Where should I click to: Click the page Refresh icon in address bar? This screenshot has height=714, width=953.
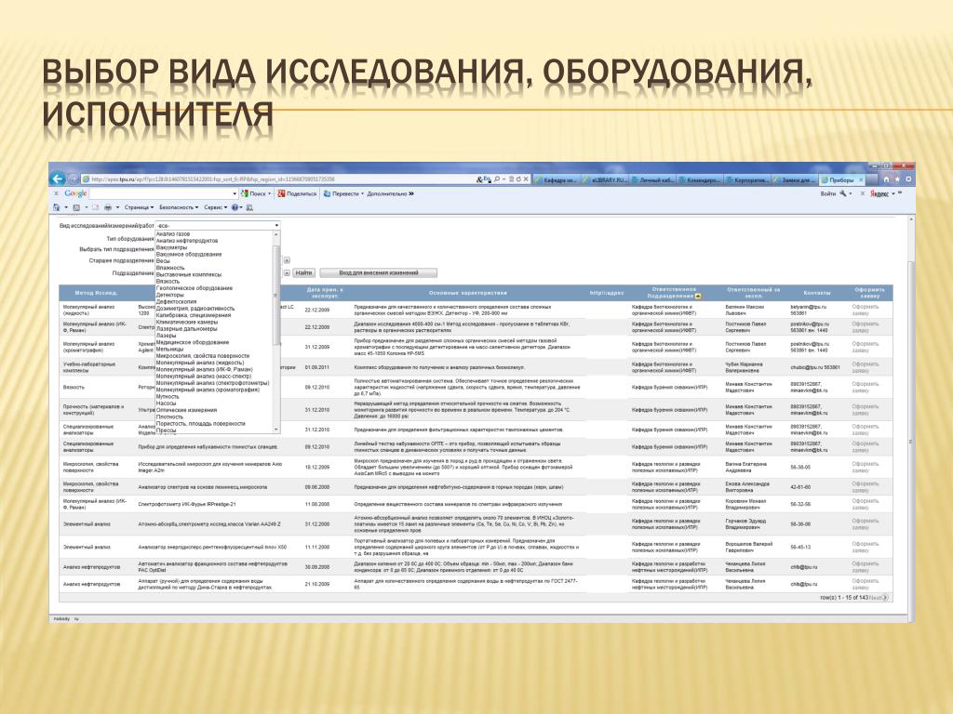(x=518, y=179)
